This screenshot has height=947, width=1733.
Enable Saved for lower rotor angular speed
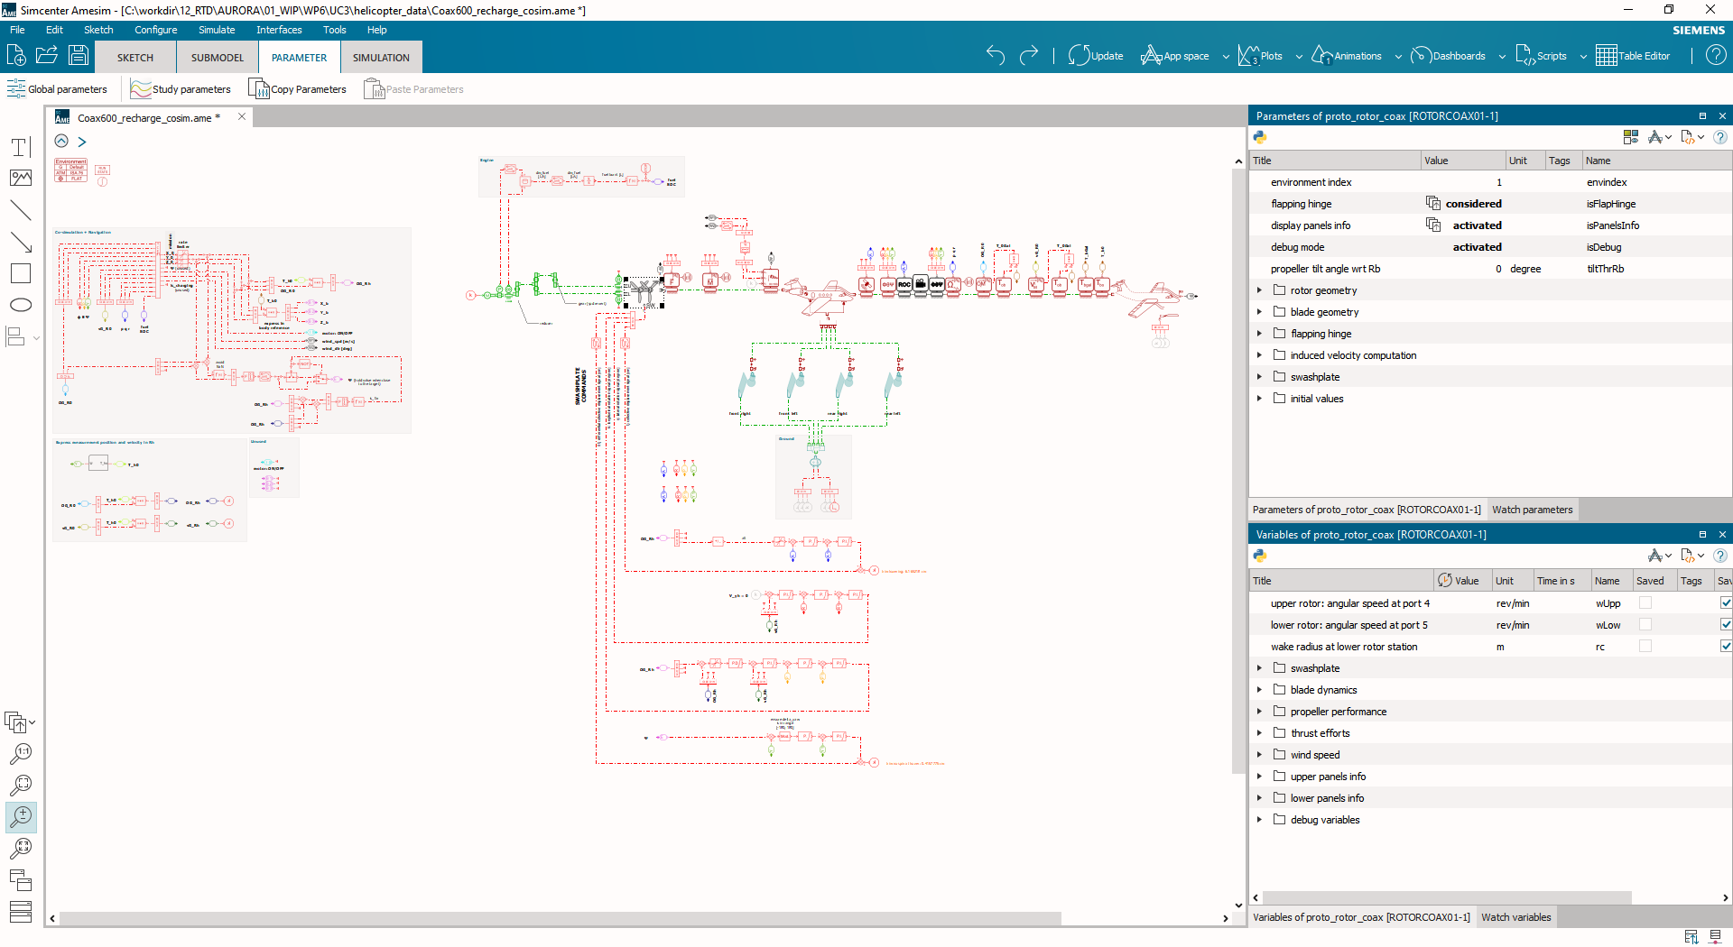pyautogui.click(x=1646, y=624)
